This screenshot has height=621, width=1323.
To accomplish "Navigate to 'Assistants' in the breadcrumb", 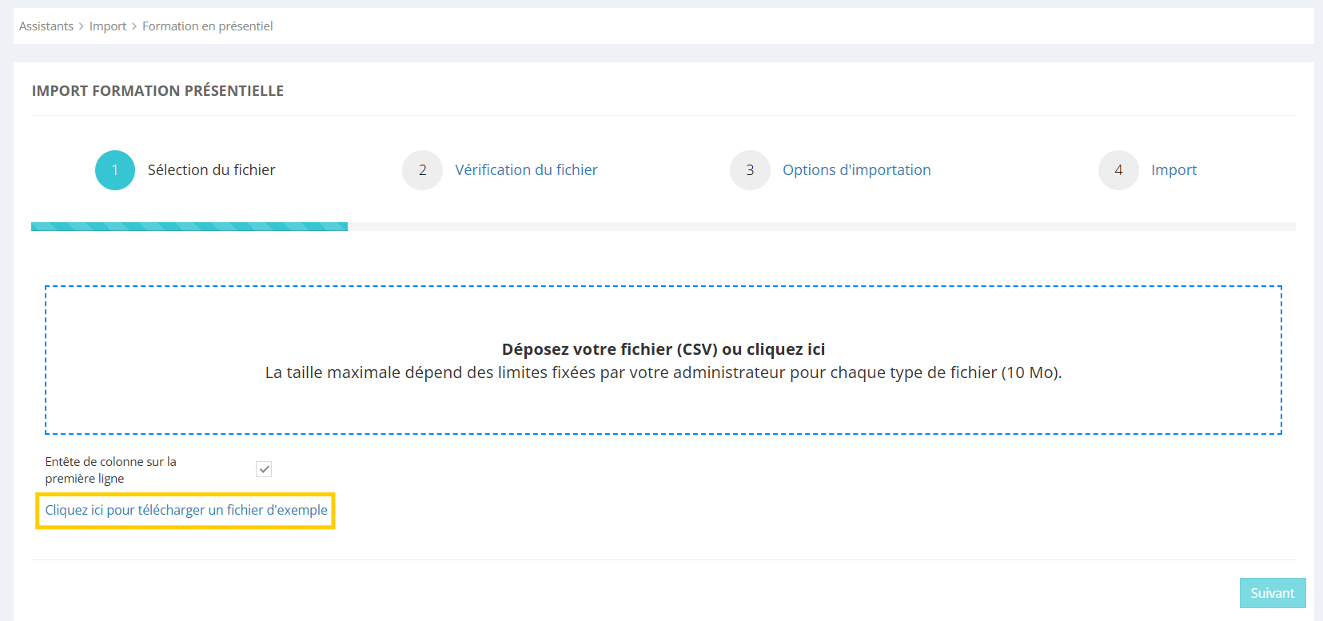I will (x=46, y=26).
